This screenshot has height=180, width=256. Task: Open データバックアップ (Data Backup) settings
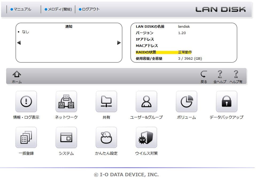click(x=226, y=102)
